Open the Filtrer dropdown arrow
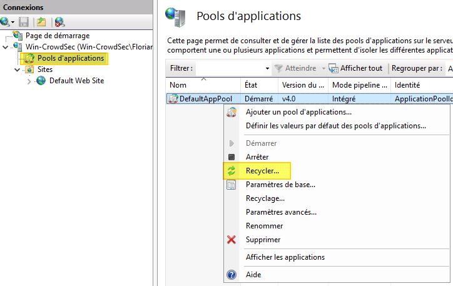 click(x=267, y=68)
